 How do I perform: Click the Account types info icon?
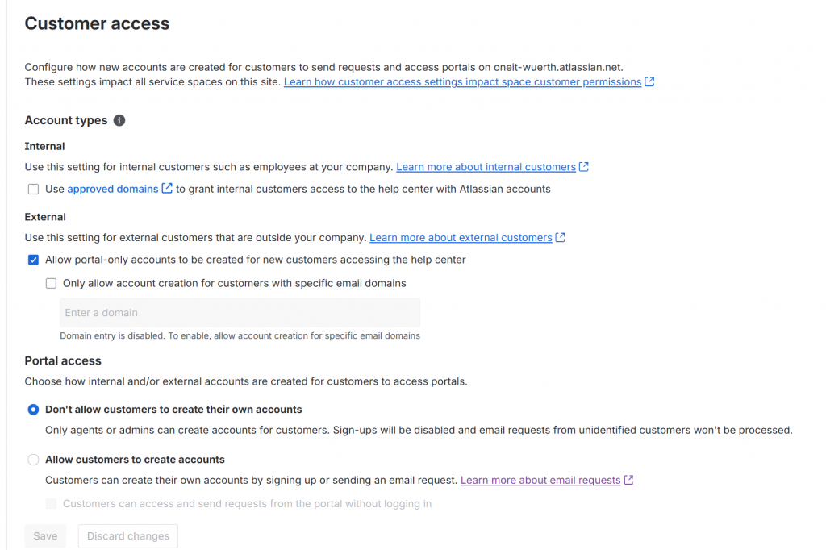coord(119,120)
